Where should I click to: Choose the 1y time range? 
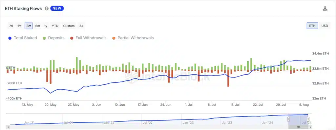[46, 26]
